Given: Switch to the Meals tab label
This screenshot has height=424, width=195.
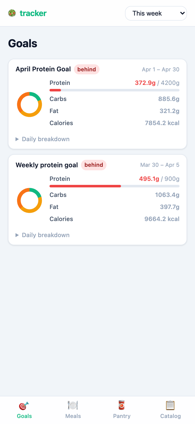Looking at the screenshot, I should click(x=73, y=416).
